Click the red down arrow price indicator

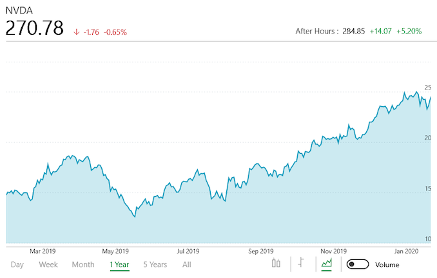click(77, 31)
